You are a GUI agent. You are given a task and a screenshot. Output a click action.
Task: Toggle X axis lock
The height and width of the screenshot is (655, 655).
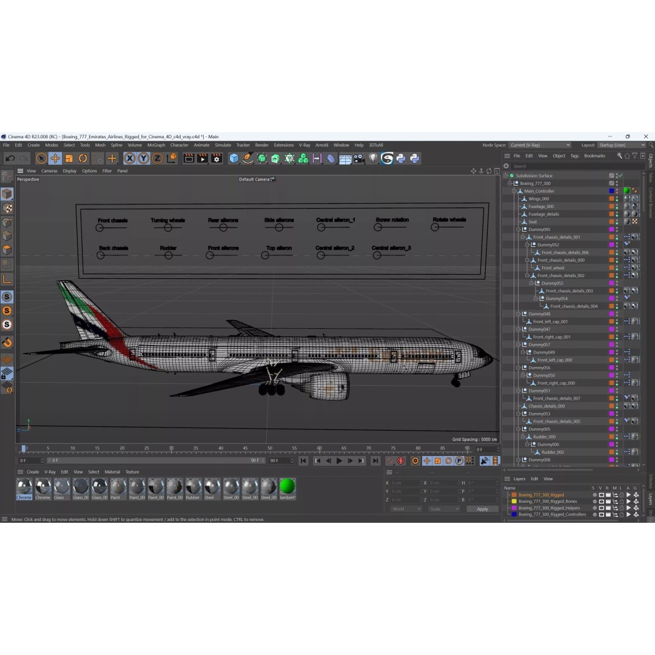point(130,158)
